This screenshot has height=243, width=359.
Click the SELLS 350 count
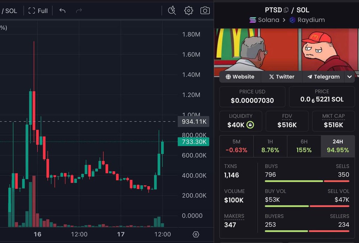(x=343, y=175)
